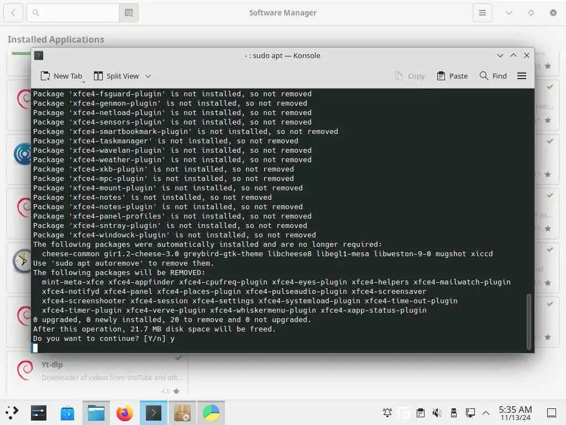Click the Konsole terminal icon in title bar
This screenshot has height=425, width=566.
click(x=39, y=55)
